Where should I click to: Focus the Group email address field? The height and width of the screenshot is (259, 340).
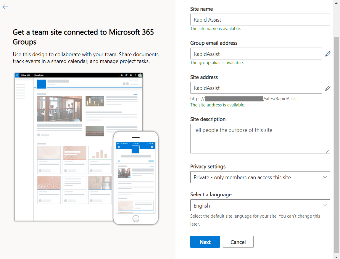(256, 54)
